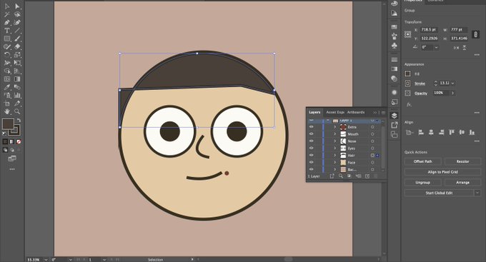Hide the Eyes layer

[311, 148]
